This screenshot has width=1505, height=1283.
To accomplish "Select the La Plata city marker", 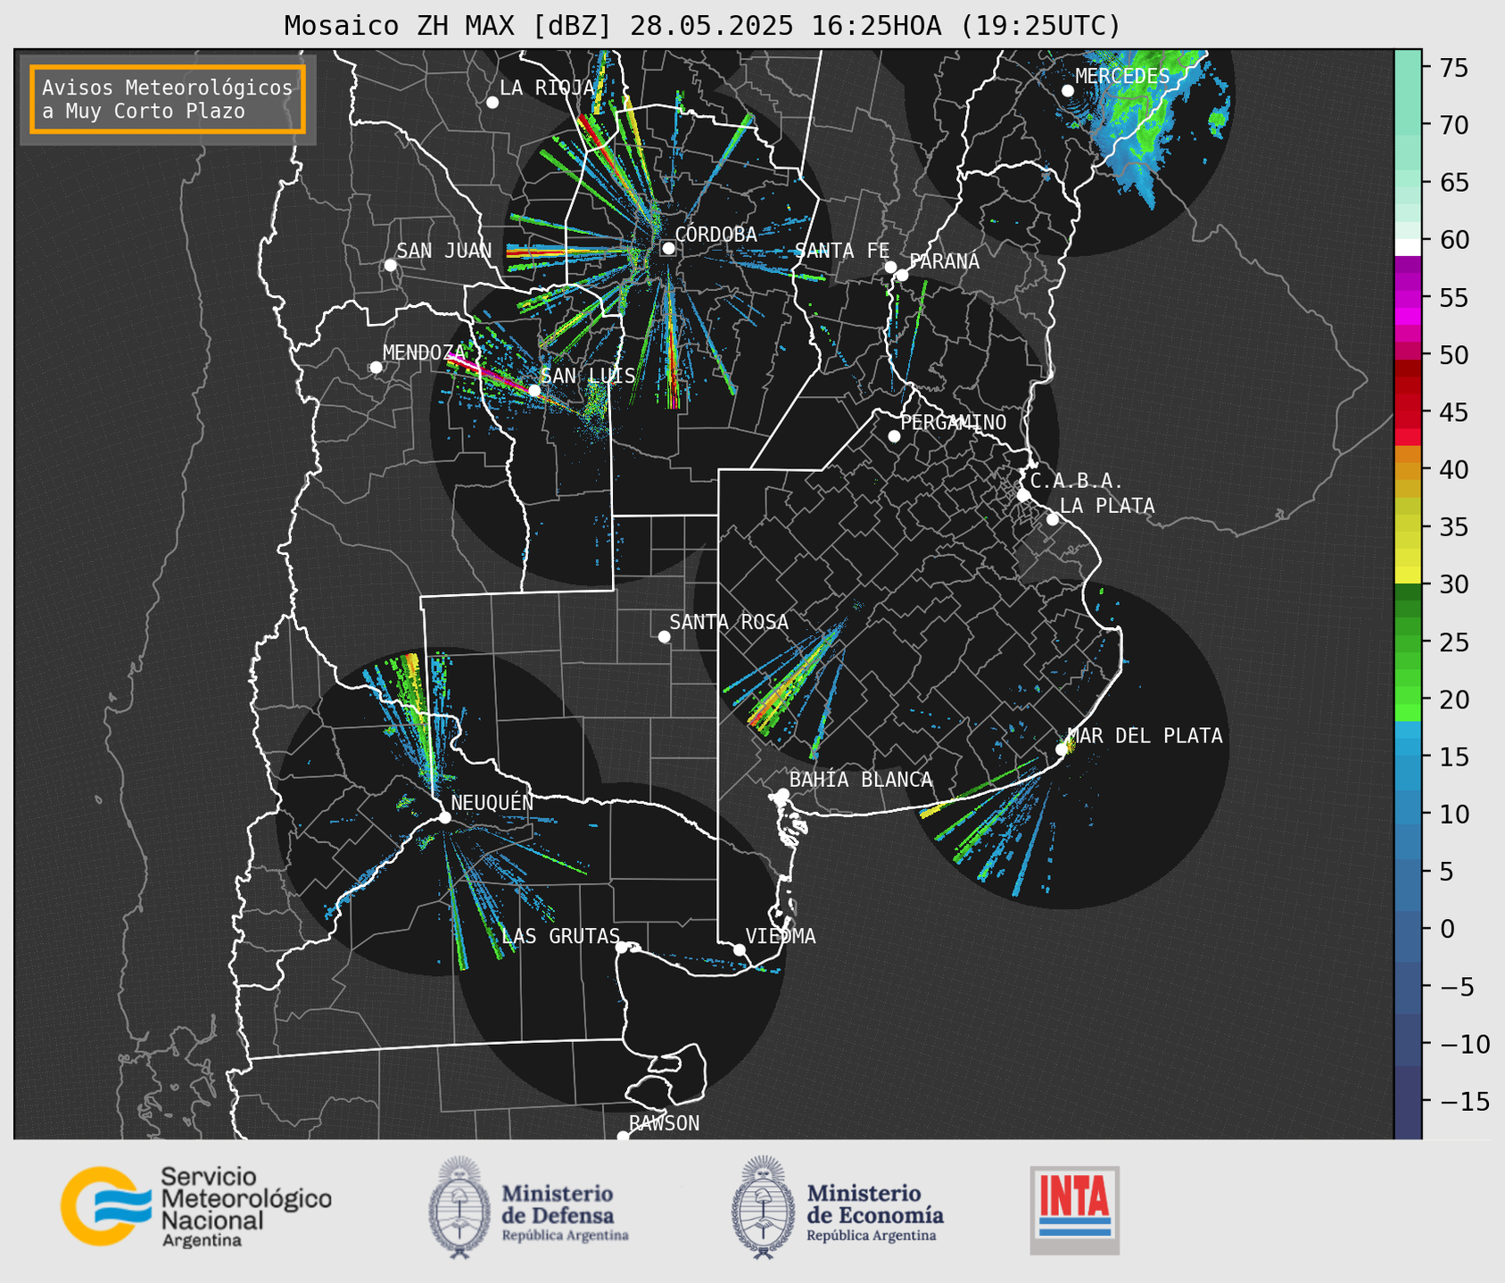I will [1053, 519].
